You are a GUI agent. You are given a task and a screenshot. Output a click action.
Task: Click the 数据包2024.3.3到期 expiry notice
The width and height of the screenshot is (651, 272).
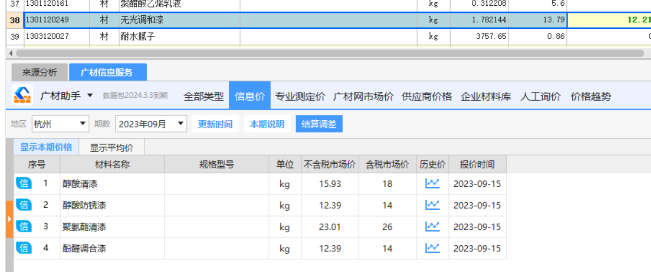click(135, 96)
